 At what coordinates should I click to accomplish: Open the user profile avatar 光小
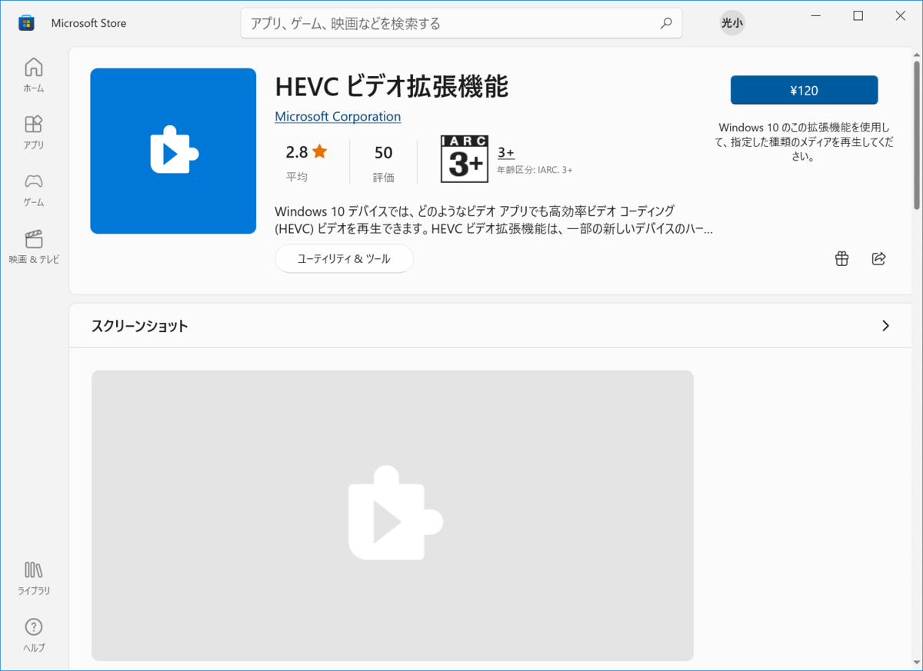731,23
